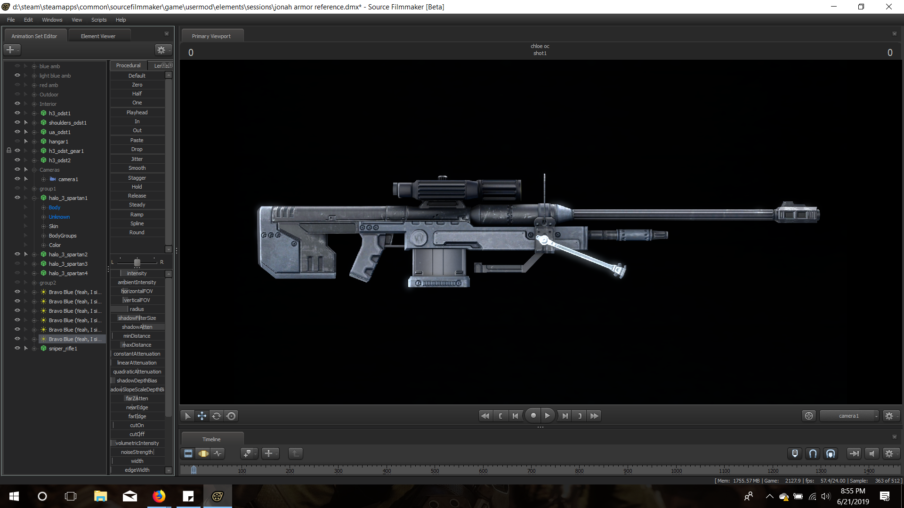
Task: Open Source Filmmaker icon in Windows taskbar
Action: pos(218,496)
